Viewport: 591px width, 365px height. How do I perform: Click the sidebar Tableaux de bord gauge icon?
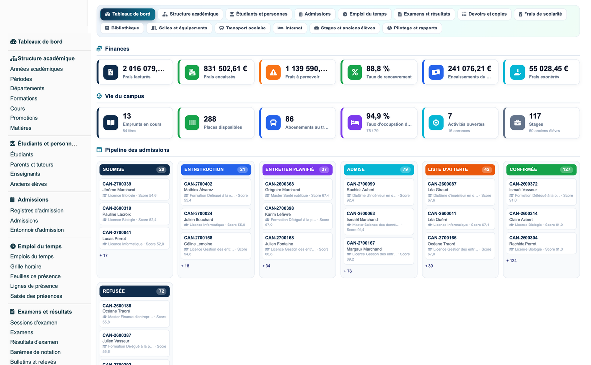13,42
